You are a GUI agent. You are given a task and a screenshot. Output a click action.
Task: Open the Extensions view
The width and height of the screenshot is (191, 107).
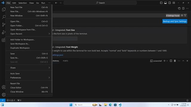tap(4, 40)
